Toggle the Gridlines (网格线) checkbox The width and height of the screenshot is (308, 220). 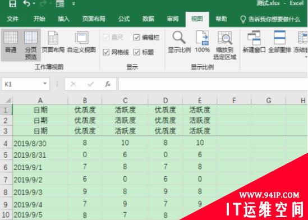(x=106, y=52)
